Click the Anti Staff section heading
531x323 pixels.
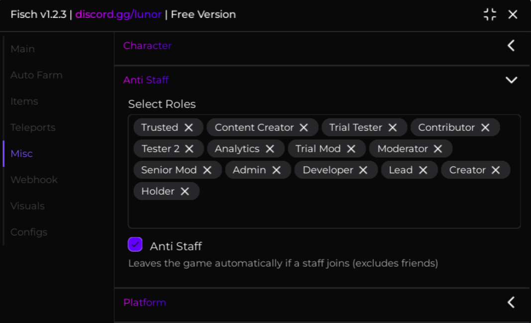tap(146, 80)
